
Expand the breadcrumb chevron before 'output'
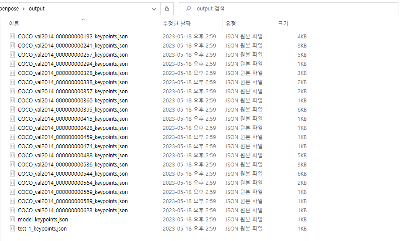[24, 9]
